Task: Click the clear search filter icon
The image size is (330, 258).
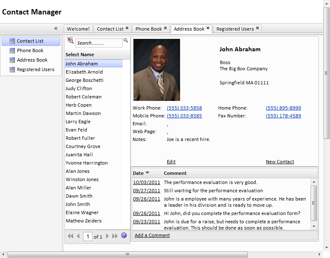Action: 70,41
